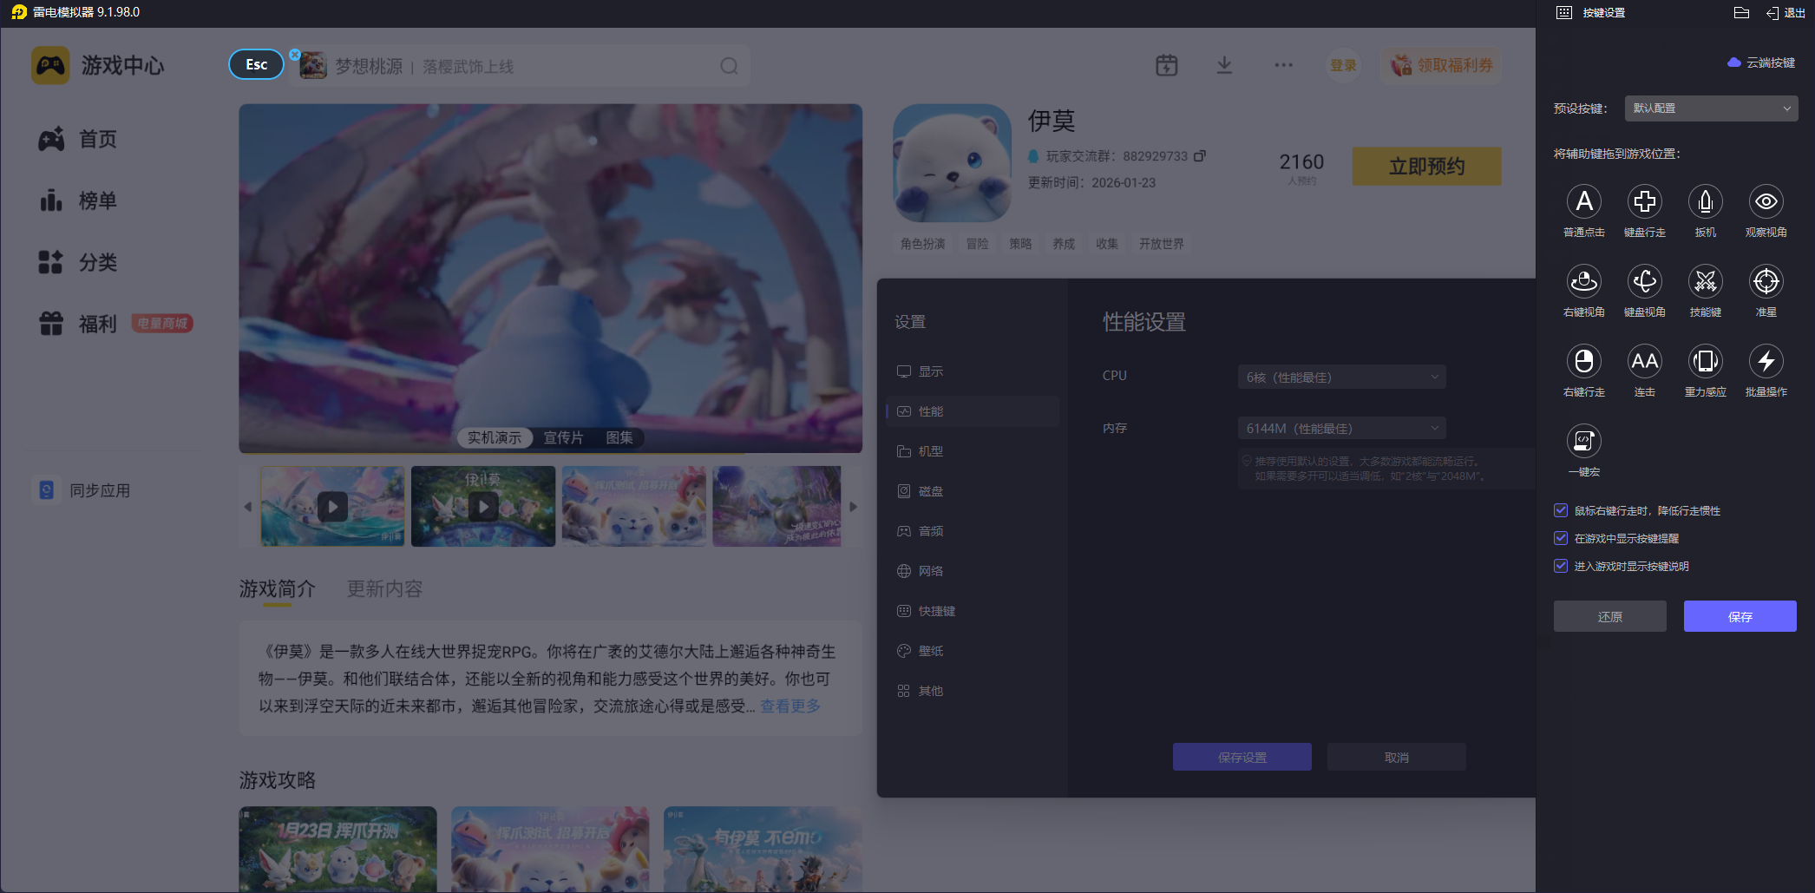
Task: Open 快捷键 settings category
Action: coord(973,611)
